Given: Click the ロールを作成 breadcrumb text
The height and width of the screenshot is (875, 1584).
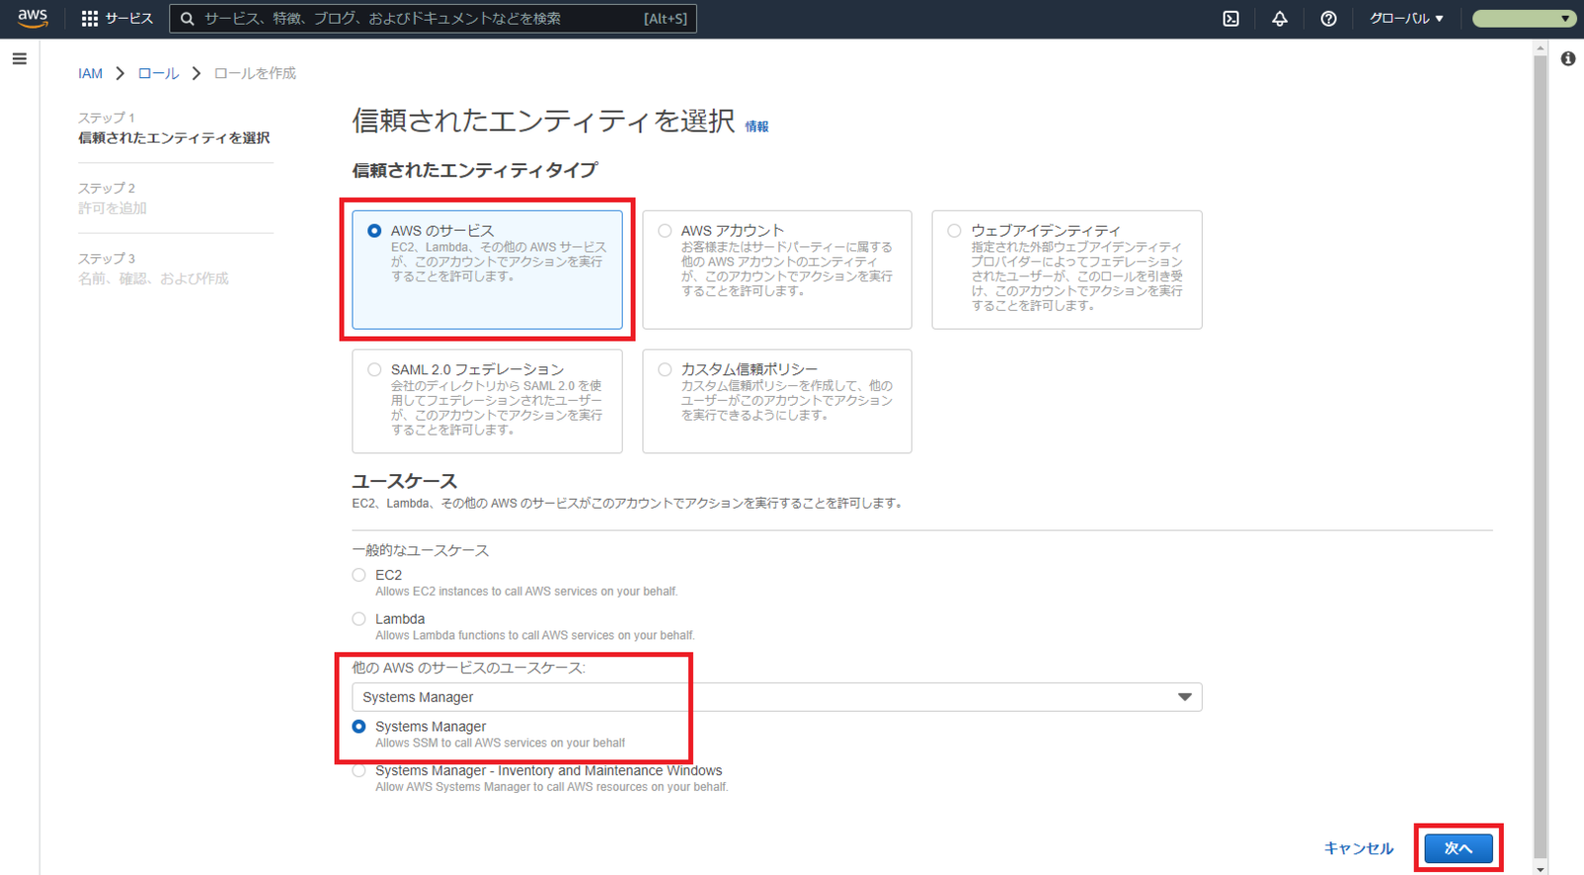Looking at the screenshot, I should [254, 73].
